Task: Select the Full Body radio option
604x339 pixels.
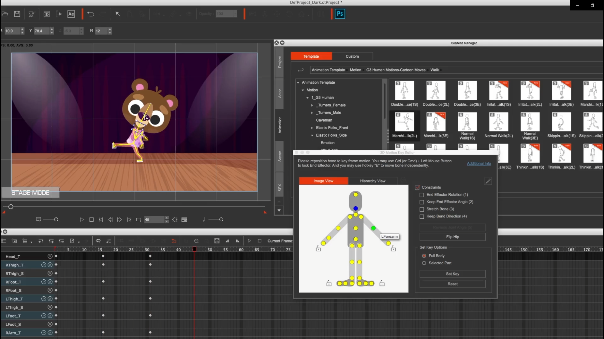Action: click(x=424, y=256)
